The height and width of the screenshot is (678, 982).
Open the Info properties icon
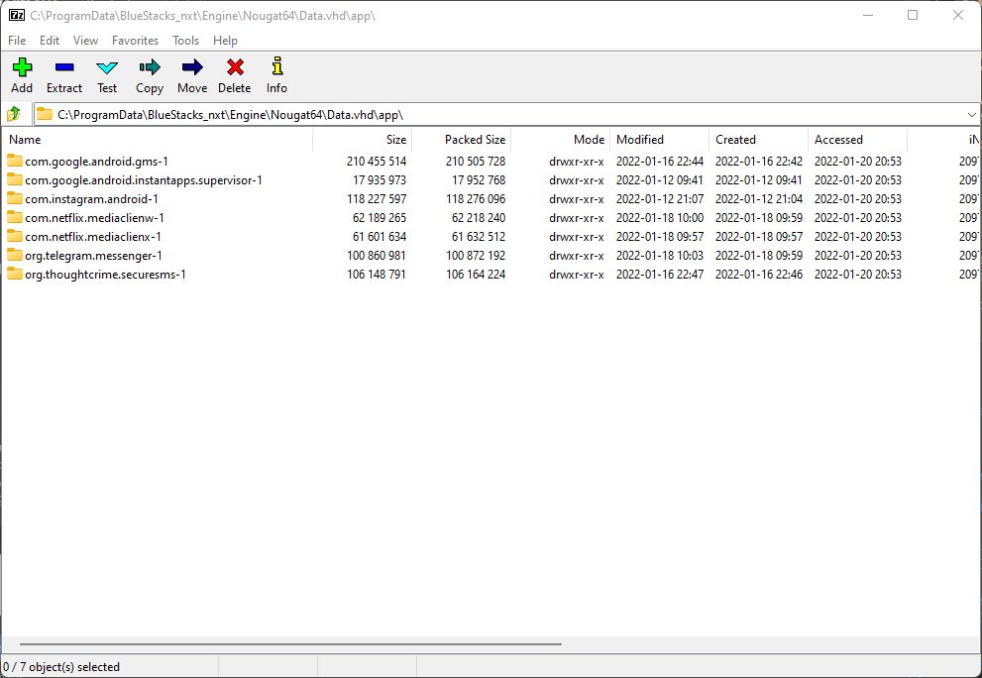pyautogui.click(x=276, y=66)
